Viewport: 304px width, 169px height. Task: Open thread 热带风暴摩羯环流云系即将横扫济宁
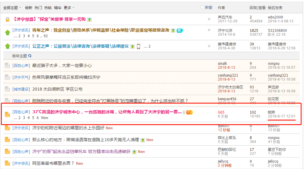66,77
